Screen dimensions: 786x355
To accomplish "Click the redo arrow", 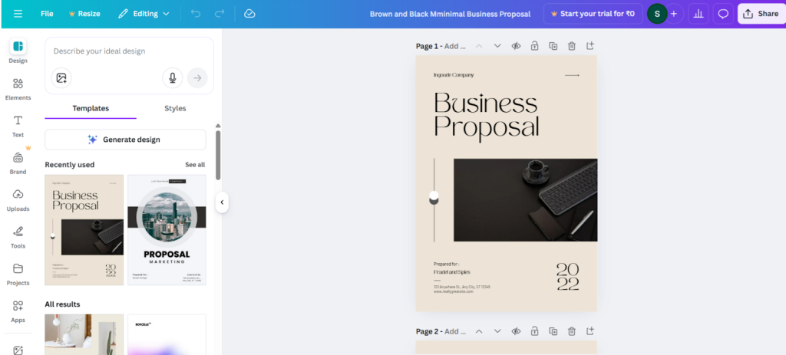I will click(x=220, y=14).
